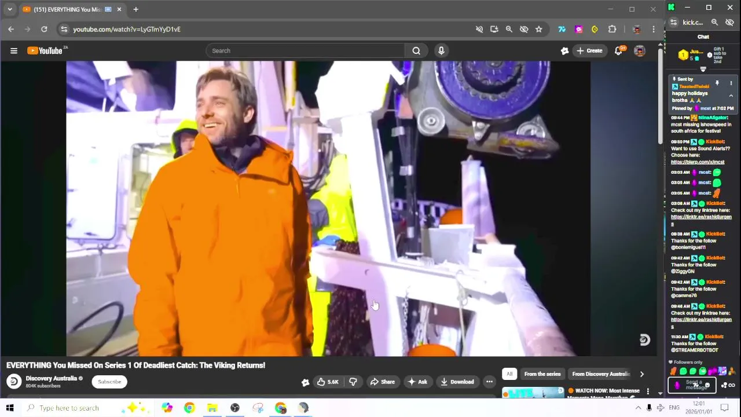Open Chrome Extensions puzzle icon
The width and height of the screenshot is (741, 417).
(612, 29)
